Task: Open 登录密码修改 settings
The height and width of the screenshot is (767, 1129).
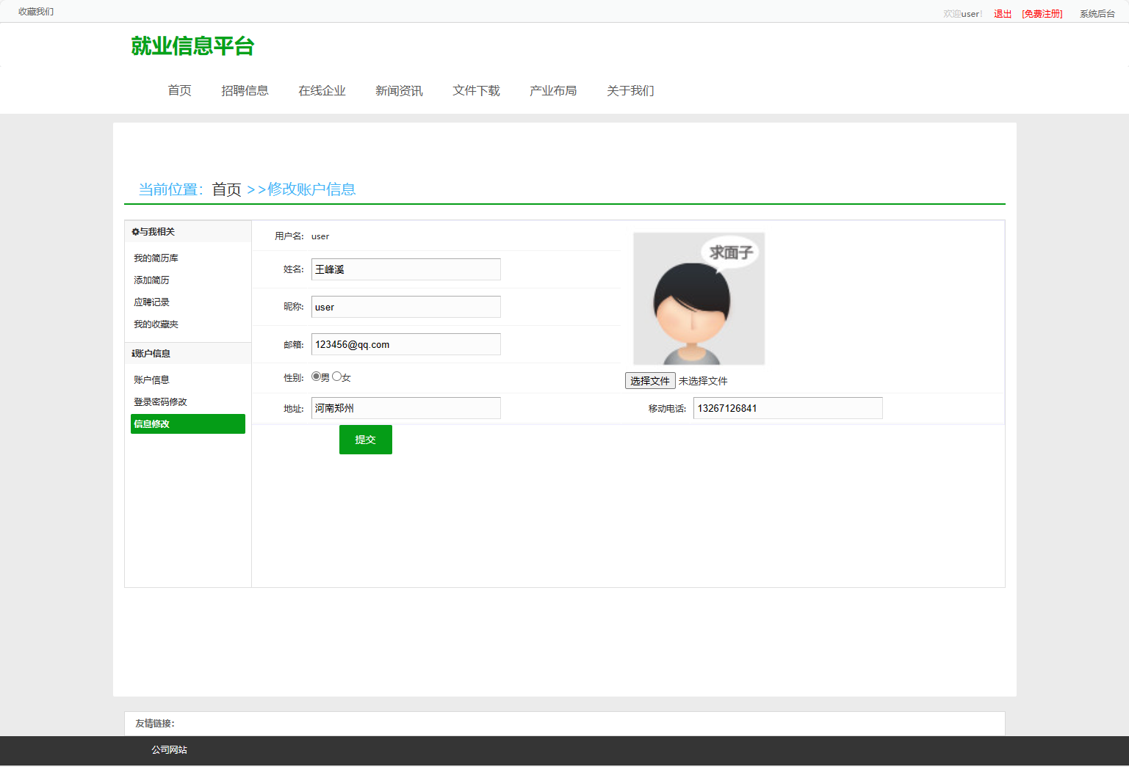Action: click(x=159, y=401)
